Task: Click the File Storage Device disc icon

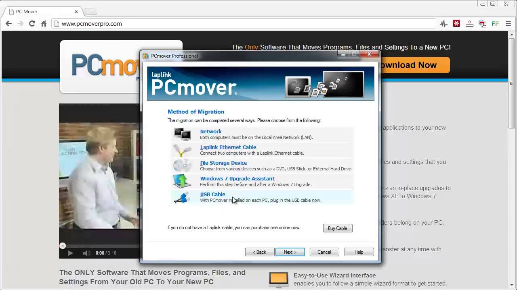Action: [182, 166]
